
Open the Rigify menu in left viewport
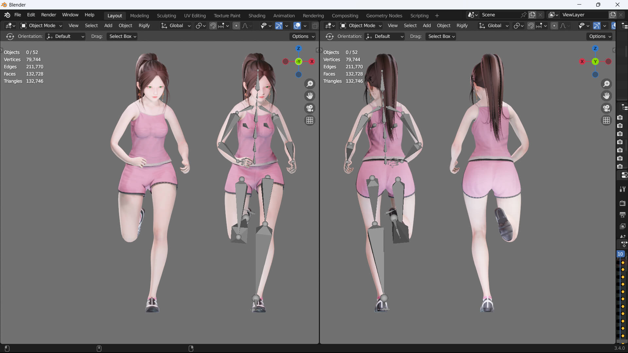click(x=144, y=25)
